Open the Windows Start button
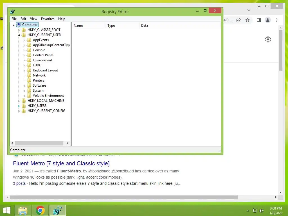288x216 pixels. tap(7, 210)
